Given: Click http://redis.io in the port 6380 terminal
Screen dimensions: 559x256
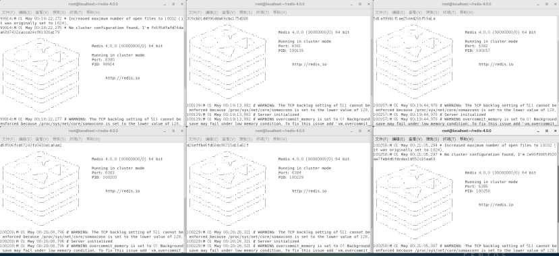Looking at the screenshot, I should [x=123, y=78].
